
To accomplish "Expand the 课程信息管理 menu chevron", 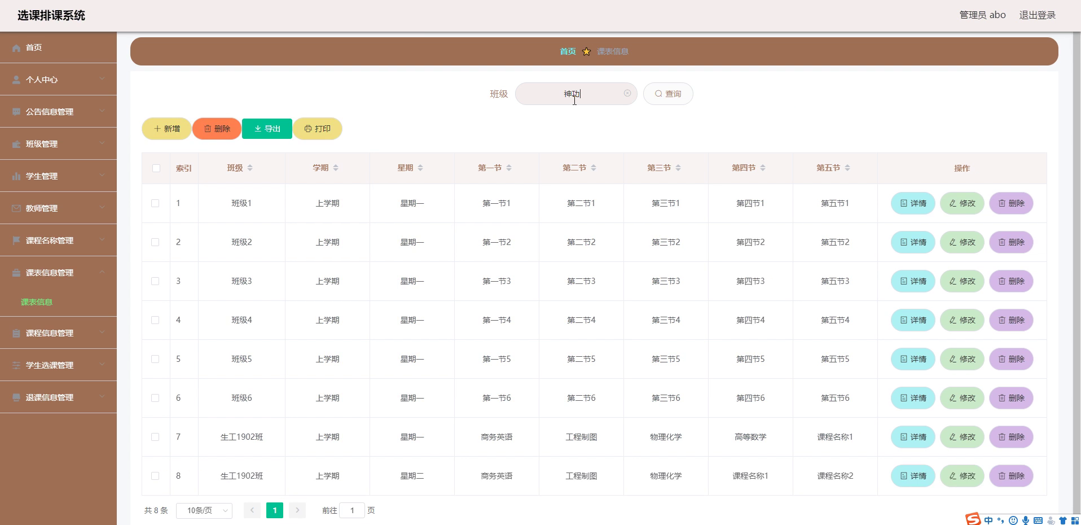I will point(102,333).
